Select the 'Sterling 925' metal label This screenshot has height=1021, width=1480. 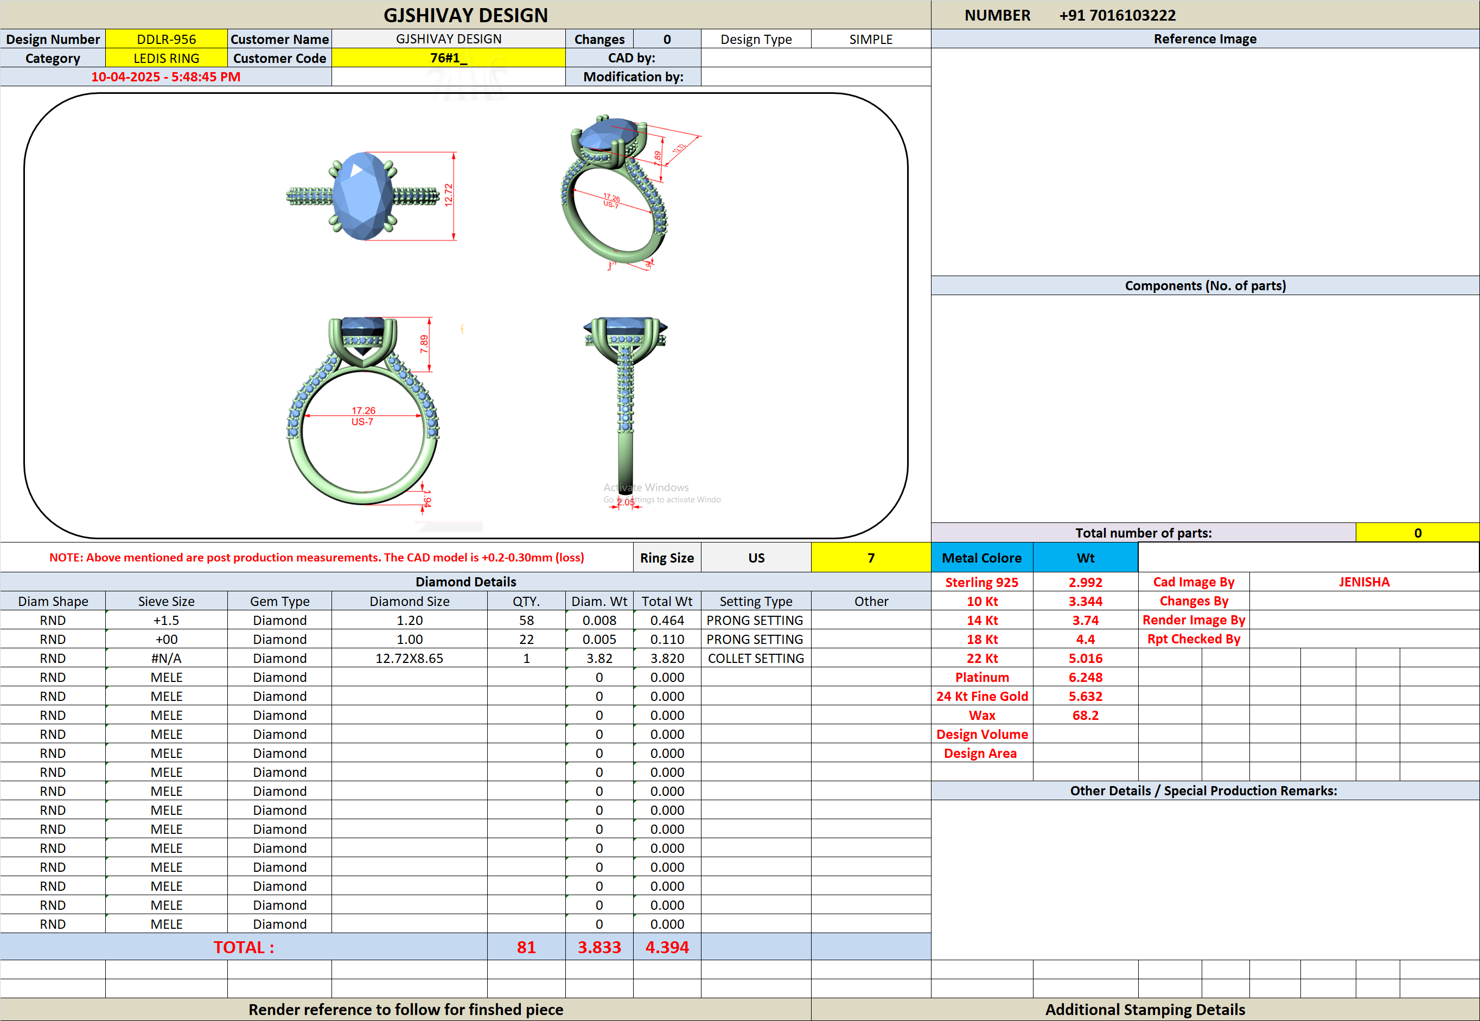[982, 582]
